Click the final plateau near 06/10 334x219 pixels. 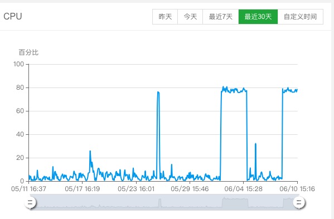coord(290,90)
